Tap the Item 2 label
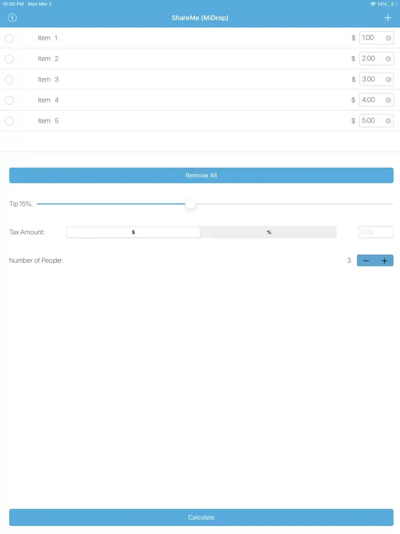 click(x=48, y=59)
